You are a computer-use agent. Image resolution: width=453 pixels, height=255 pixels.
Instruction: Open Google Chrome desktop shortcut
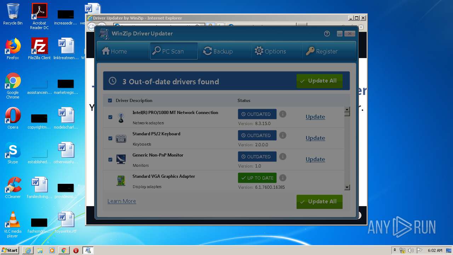tap(13, 86)
